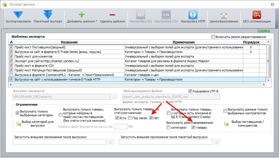Click the green plus Добавить шаблон icon

(x=82, y=15)
